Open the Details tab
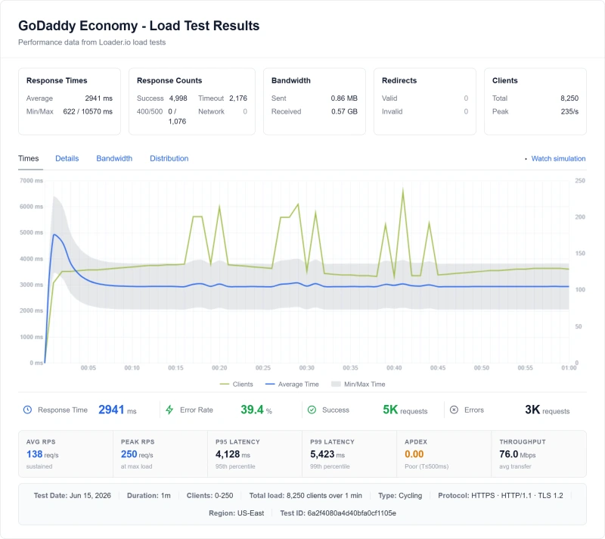 click(67, 158)
